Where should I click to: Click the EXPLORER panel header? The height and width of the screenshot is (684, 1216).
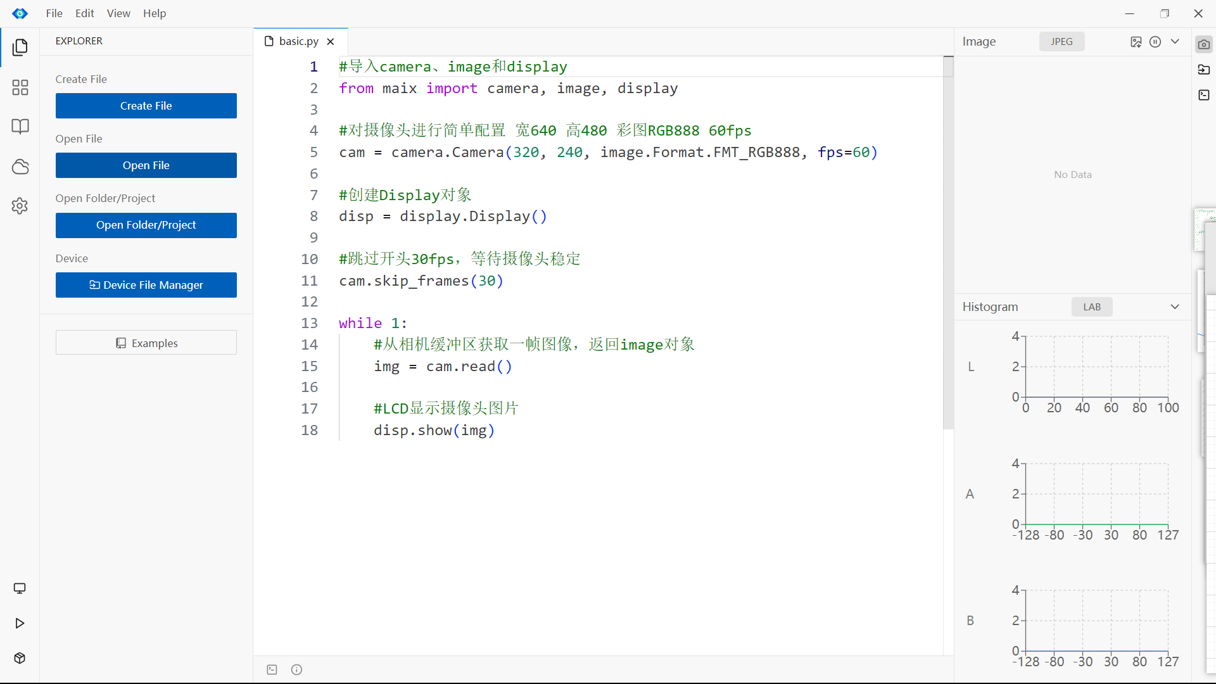click(79, 41)
